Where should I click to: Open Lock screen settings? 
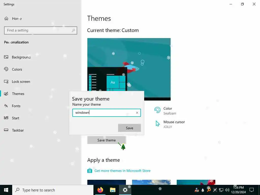click(21, 82)
